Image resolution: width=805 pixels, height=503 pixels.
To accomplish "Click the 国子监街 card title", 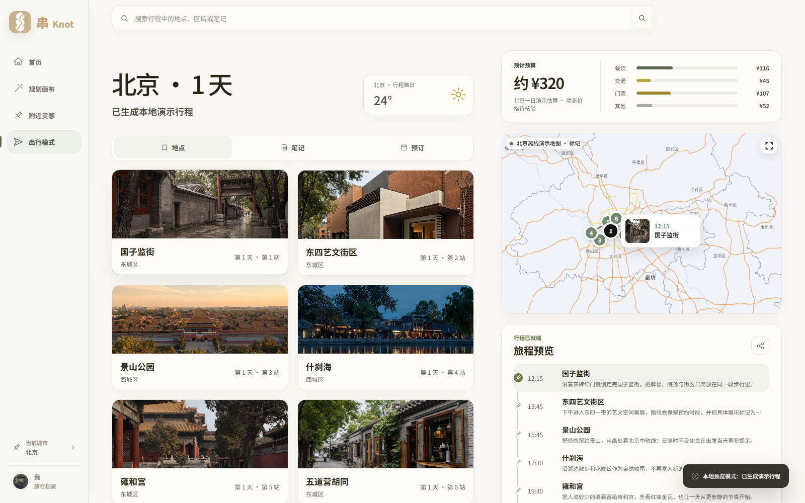I will point(137,252).
